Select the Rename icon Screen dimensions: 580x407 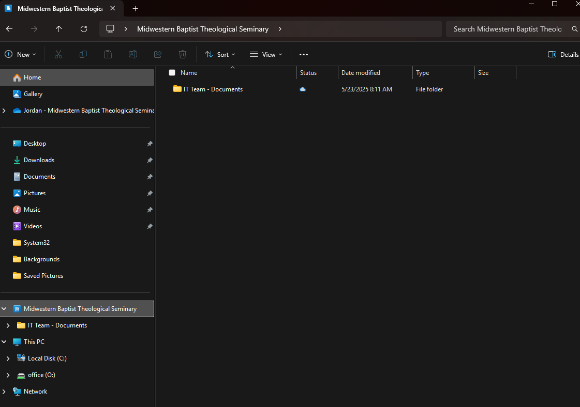[133, 54]
